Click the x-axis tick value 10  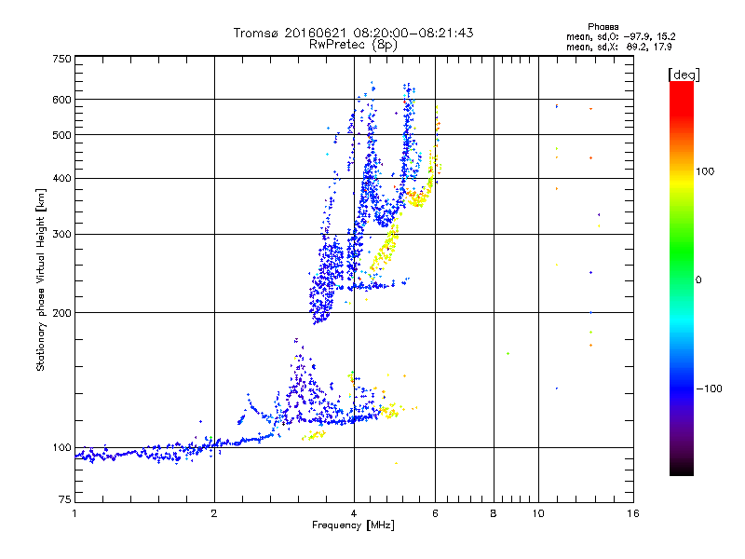click(538, 513)
